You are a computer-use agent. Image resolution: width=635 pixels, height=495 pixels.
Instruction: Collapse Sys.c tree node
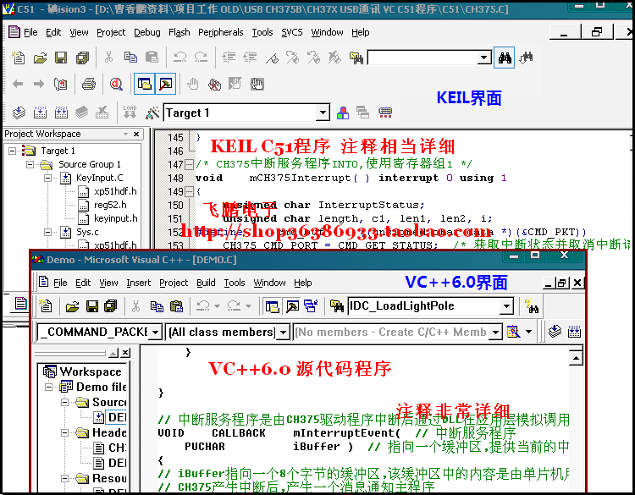tap(47, 233)
